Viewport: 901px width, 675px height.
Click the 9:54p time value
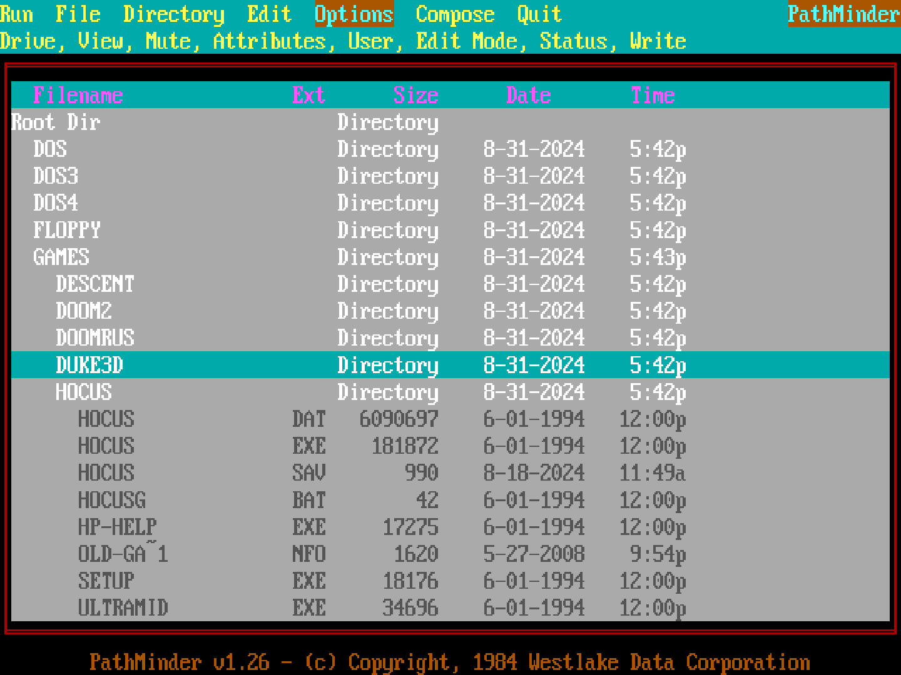pos(658,554)
